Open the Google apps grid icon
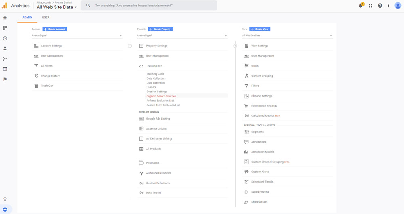404x214 pixels. pyautogui.click(x=370, y=6)
